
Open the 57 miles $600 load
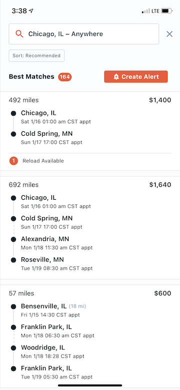point(90,336)
